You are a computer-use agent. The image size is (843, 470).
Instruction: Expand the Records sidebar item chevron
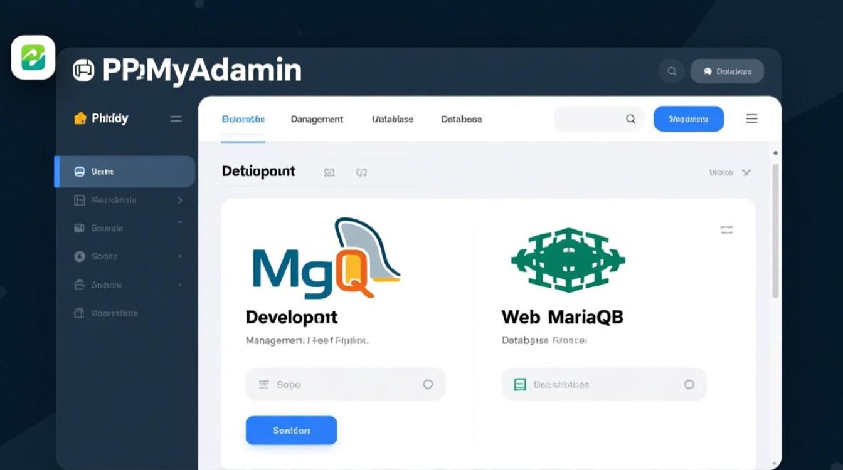pos(179,200)
